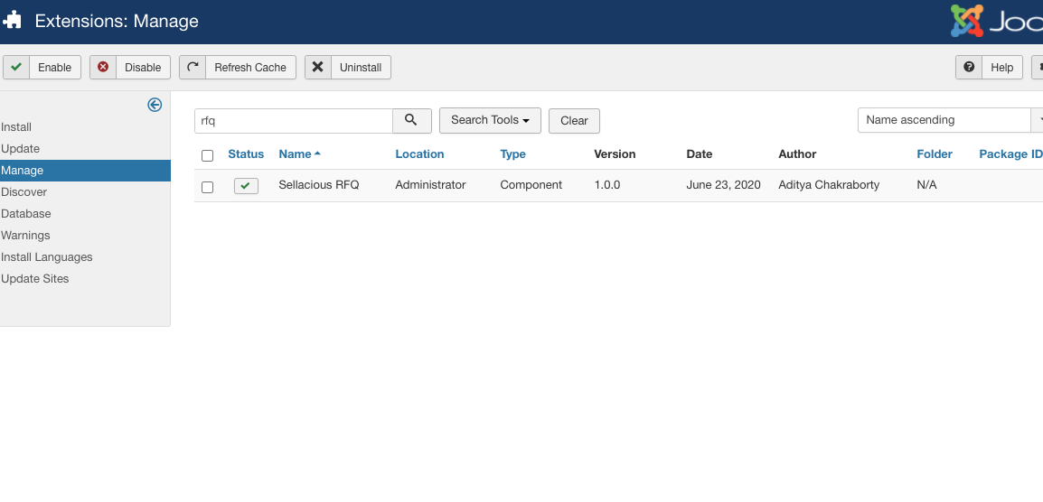Click the puzzle piece Extensions icon
Image resolution: width=1043 pixels, height=502 pixels.
(x=12, y=21)
